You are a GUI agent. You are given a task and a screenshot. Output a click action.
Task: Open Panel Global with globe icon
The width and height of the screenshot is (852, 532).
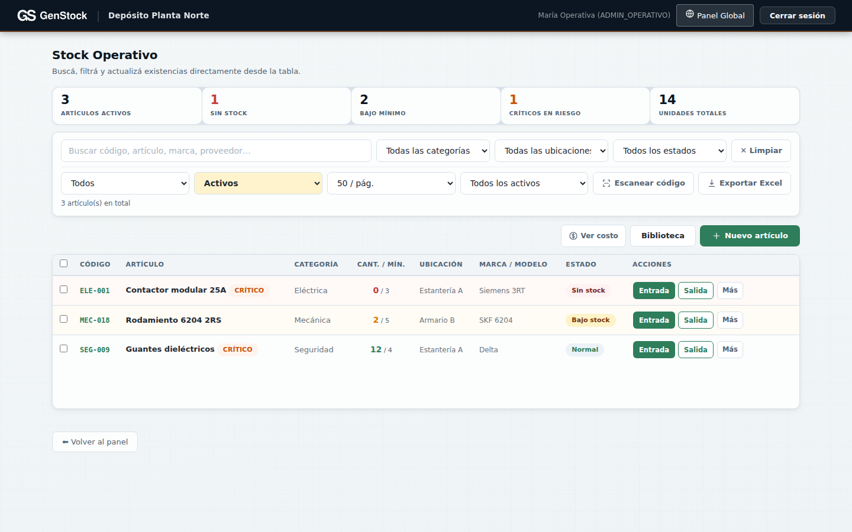tap(715, 15)
